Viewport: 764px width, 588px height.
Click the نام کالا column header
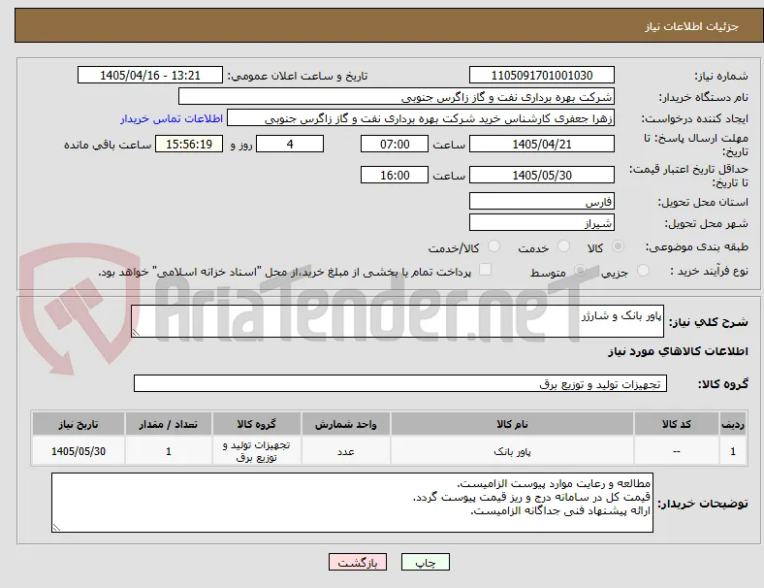click(512, 424)
